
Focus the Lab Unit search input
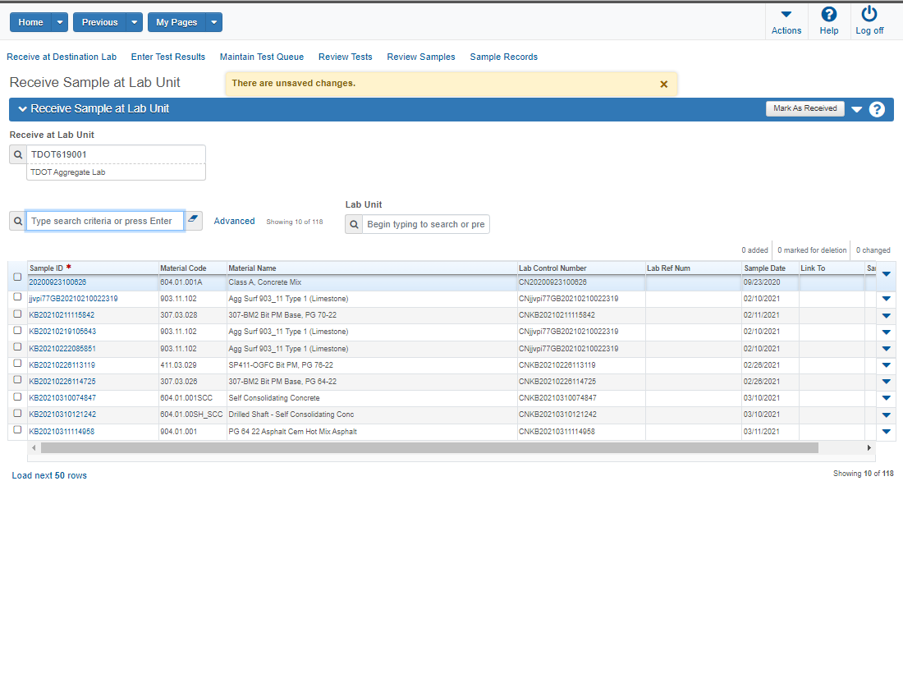[x=426, y=225]
